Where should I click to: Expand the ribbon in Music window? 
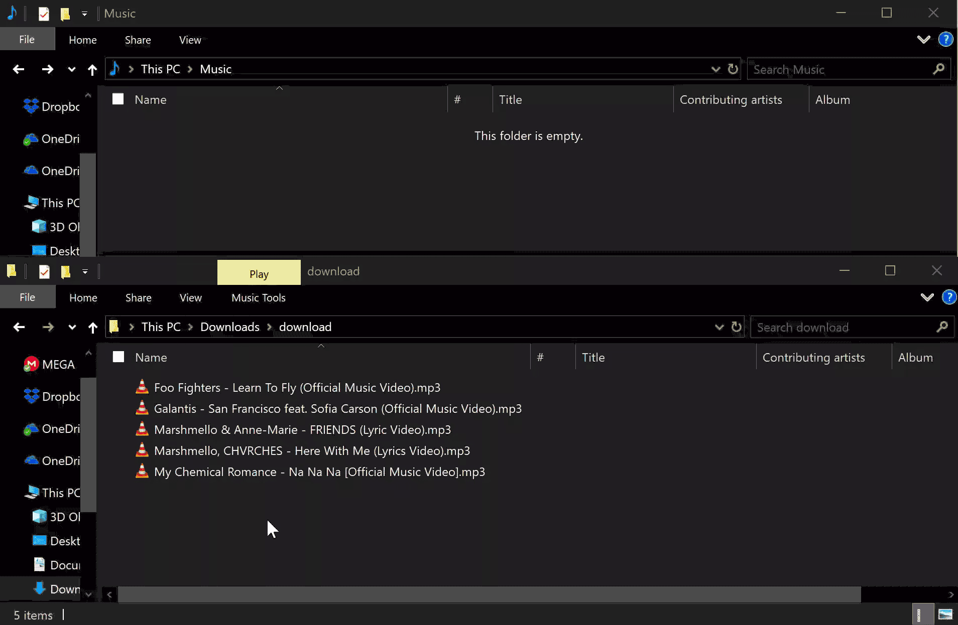[923, 39]
